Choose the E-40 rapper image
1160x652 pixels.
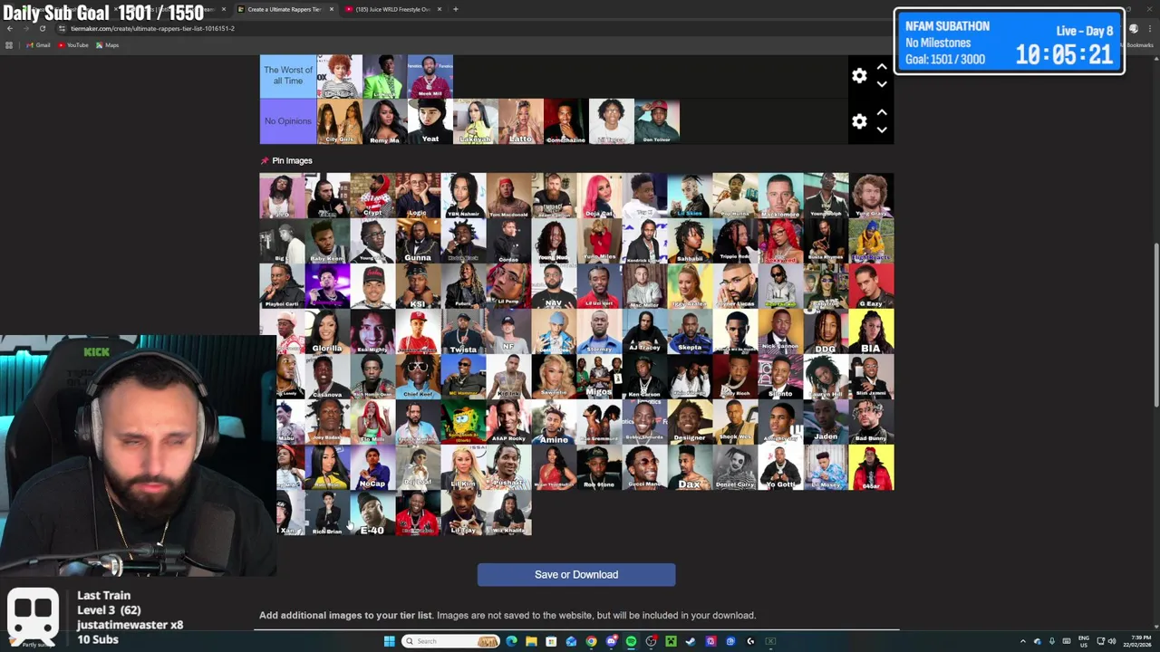coord(372,513)
